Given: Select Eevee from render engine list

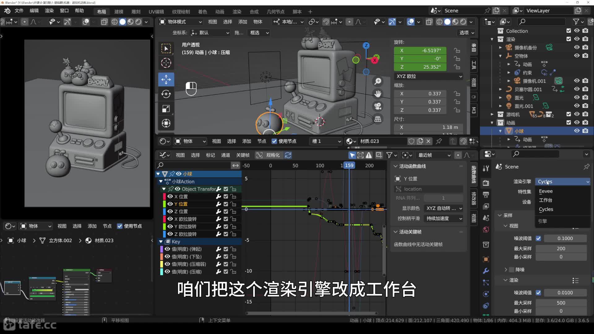Looking at the screenshot, I should click(546, 191).
